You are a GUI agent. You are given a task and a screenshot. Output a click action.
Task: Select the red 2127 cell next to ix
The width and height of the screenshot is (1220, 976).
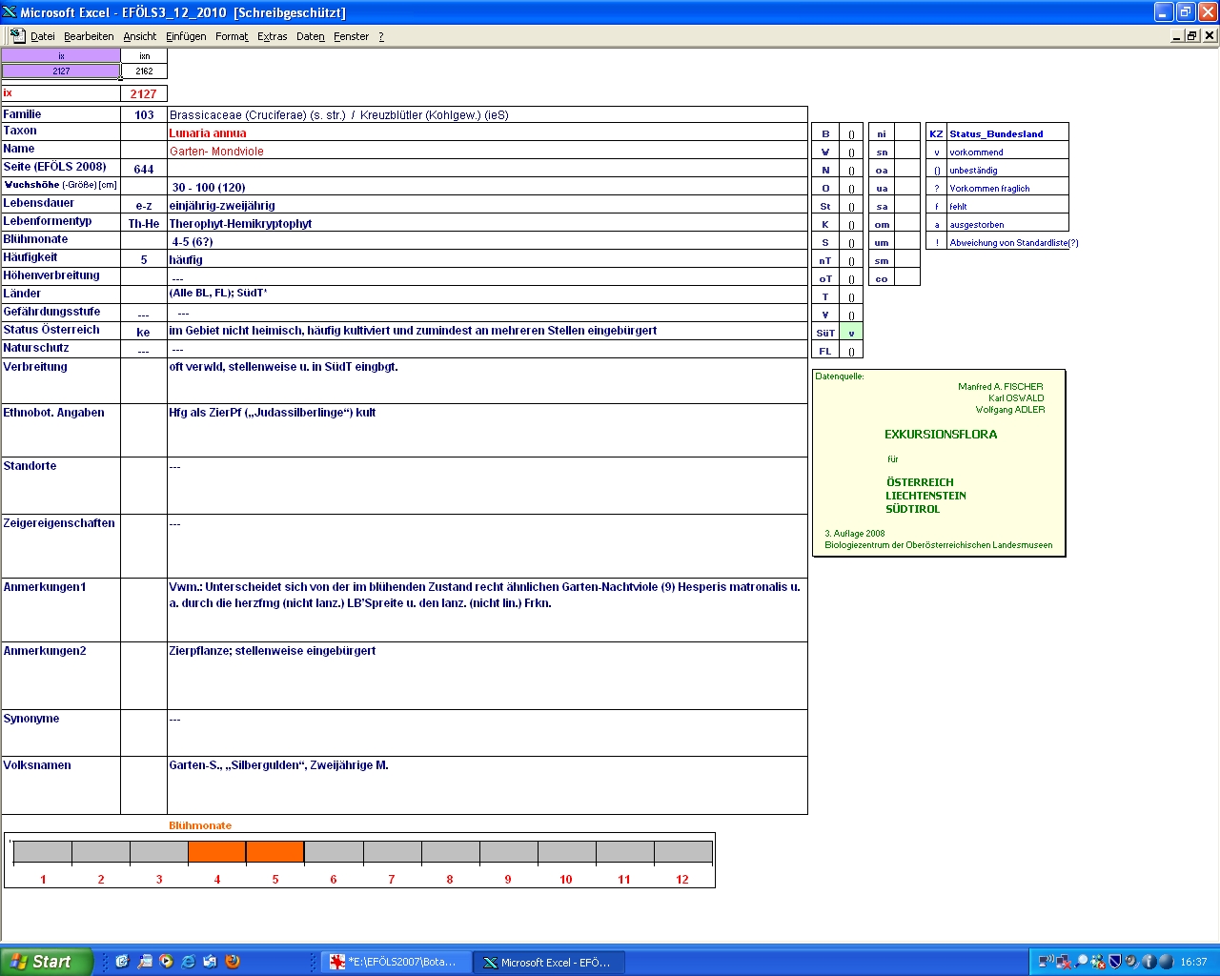click(x=144, y=93)
